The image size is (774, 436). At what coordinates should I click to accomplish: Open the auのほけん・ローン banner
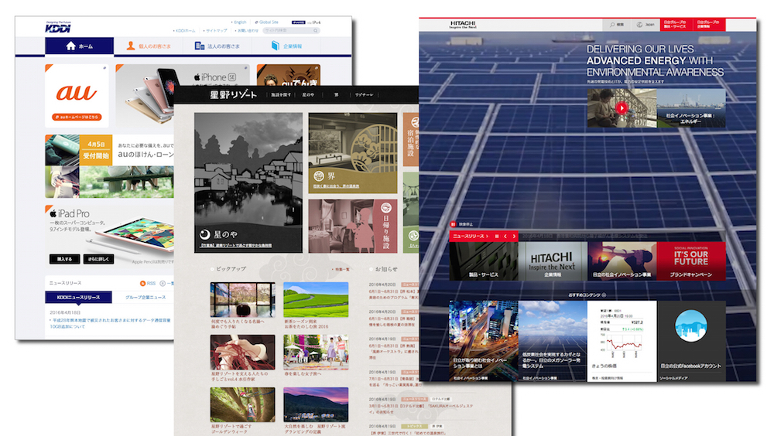(109, 166)
